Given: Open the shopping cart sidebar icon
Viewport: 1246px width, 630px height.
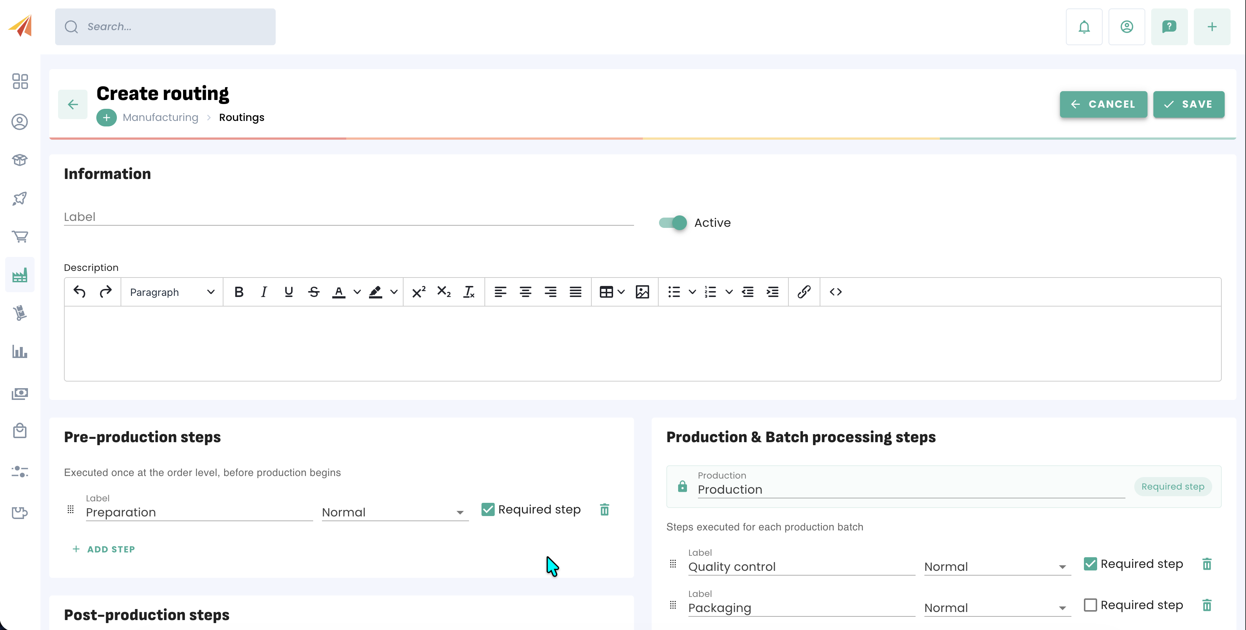Looking at the screenshot, I should tap(20, 237).
